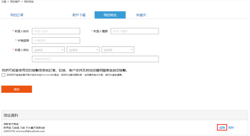Click the 詳細街道地址 input field
This screenshot has width=250, height=136.
(95, 59)
